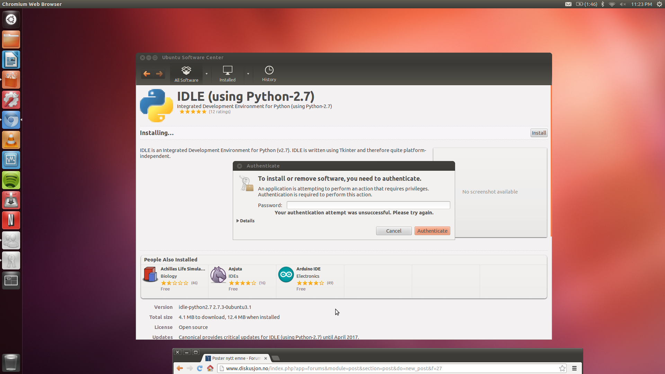Open the Wi-Fi network menu
The height and width of the screenshot is (374, 665).
coord(612,4)
